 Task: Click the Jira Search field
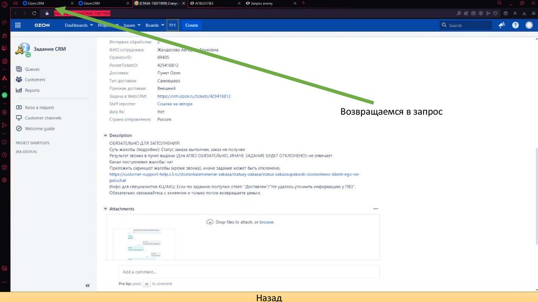click(x=465, y=25)
